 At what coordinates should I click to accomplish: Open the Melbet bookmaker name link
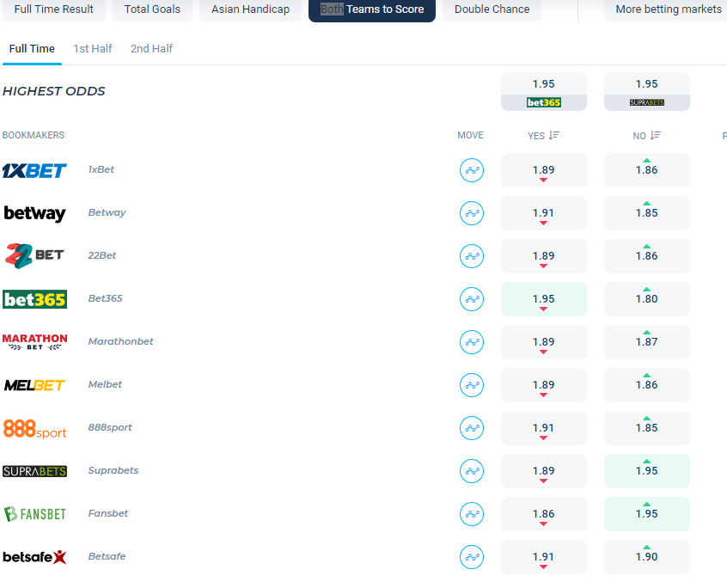[105, 385]
